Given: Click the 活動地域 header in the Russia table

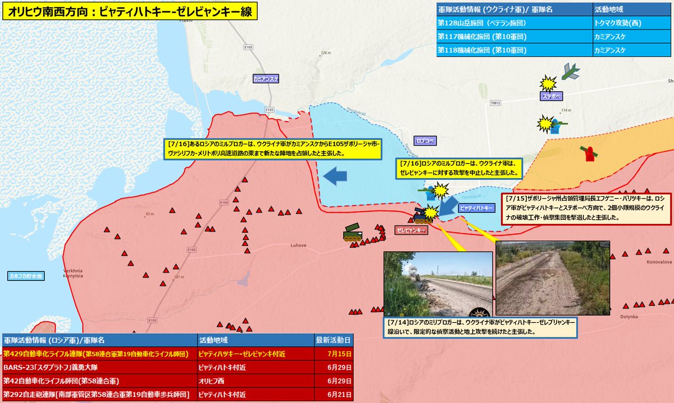Looking at the screenshot, I should (x=255, y=341).
